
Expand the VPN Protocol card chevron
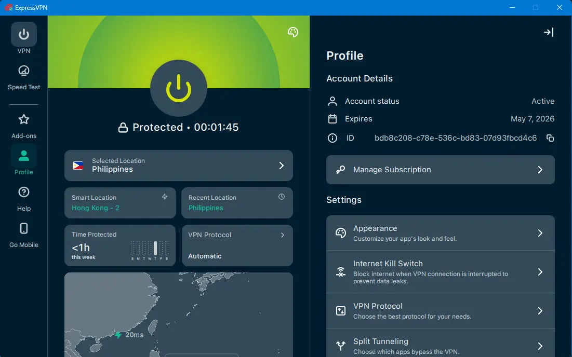282,235
